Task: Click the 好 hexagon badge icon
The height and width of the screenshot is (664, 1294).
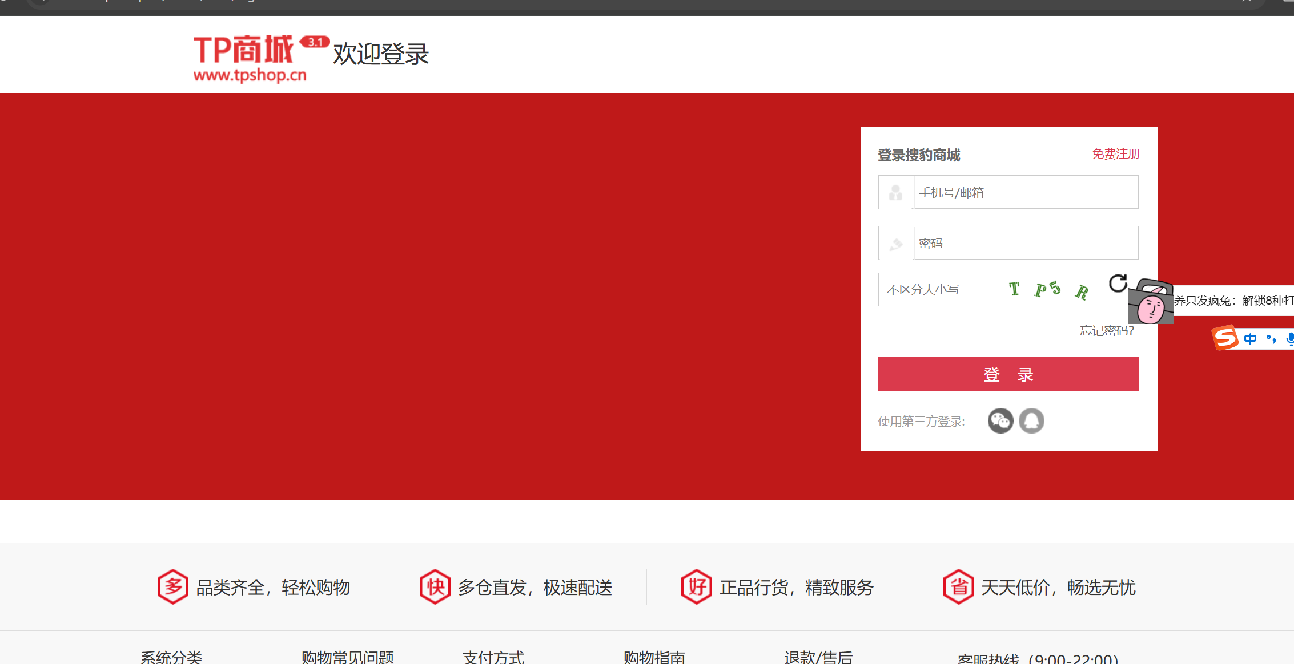Action: click(696, 586)
